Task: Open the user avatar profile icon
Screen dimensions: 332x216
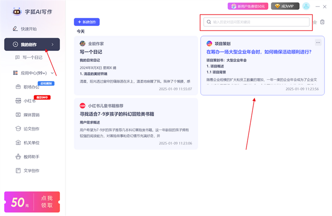Action: tap(306, 6)
